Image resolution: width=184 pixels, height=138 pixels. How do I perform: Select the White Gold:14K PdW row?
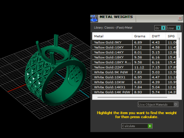click(134, 92)
